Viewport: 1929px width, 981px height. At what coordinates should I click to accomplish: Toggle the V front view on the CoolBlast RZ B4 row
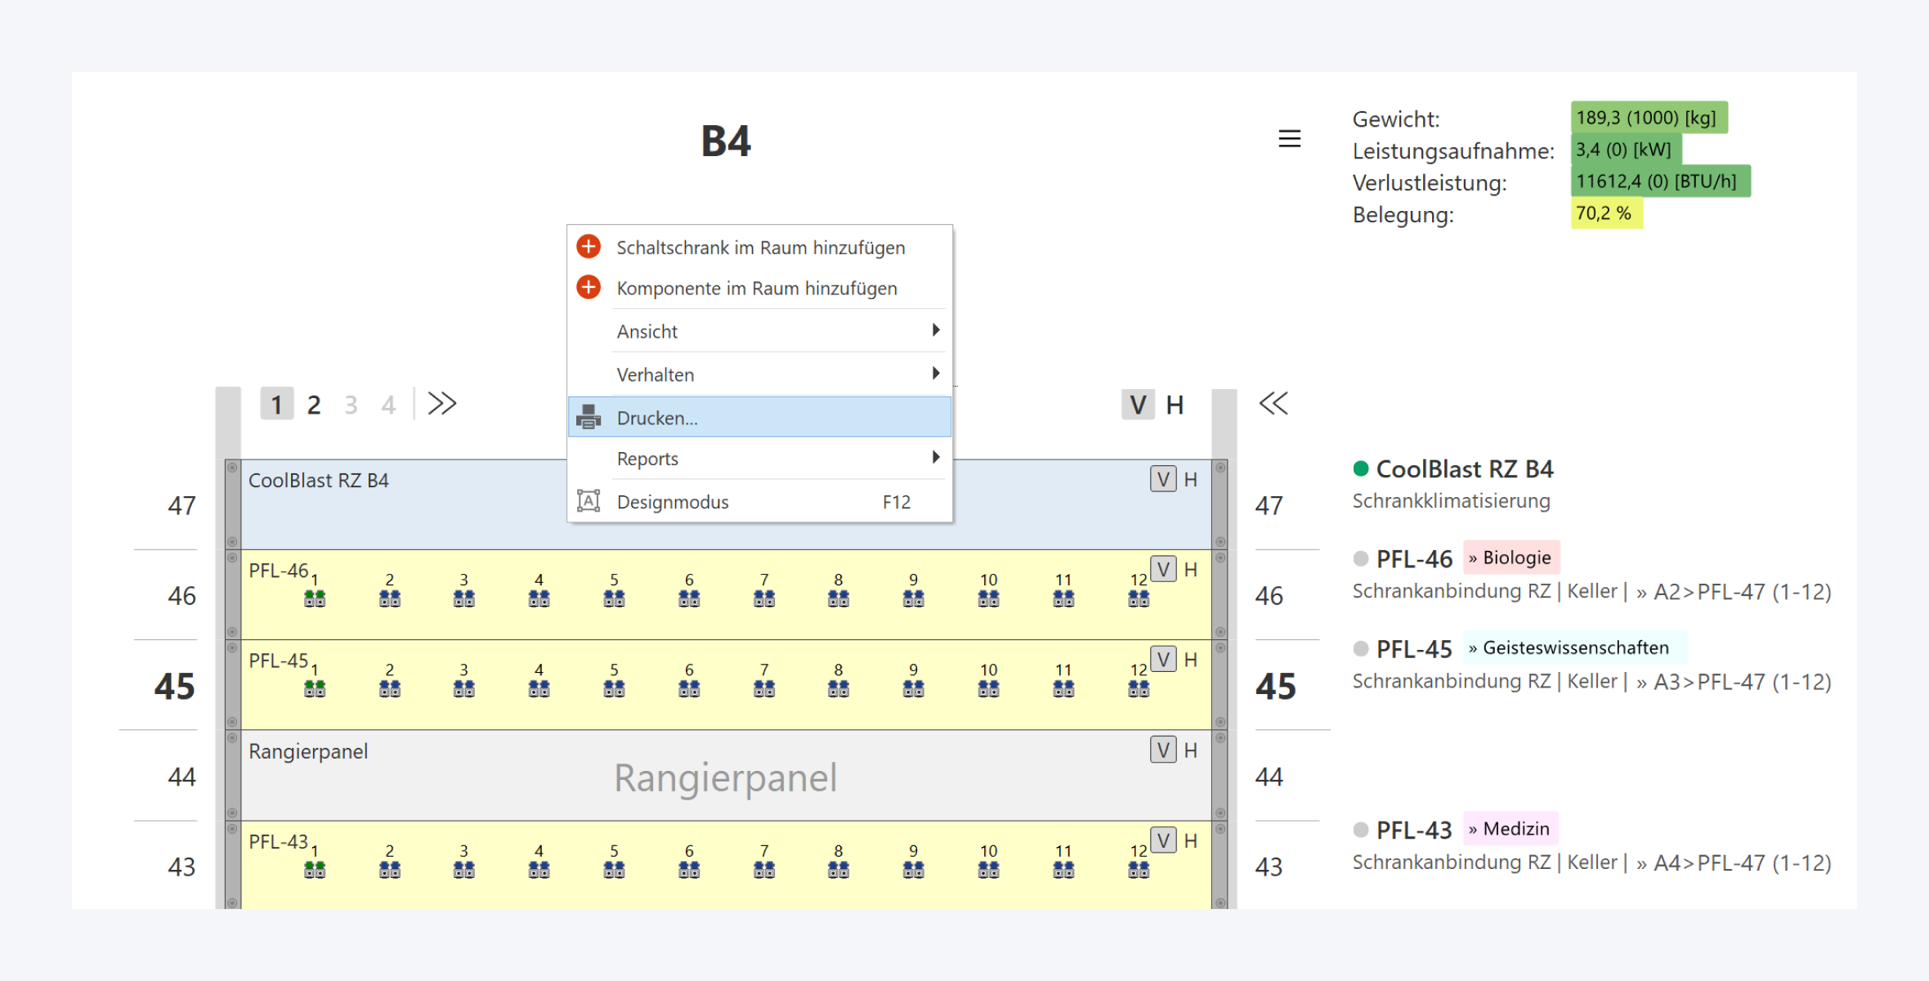[x=1163, y=479]
